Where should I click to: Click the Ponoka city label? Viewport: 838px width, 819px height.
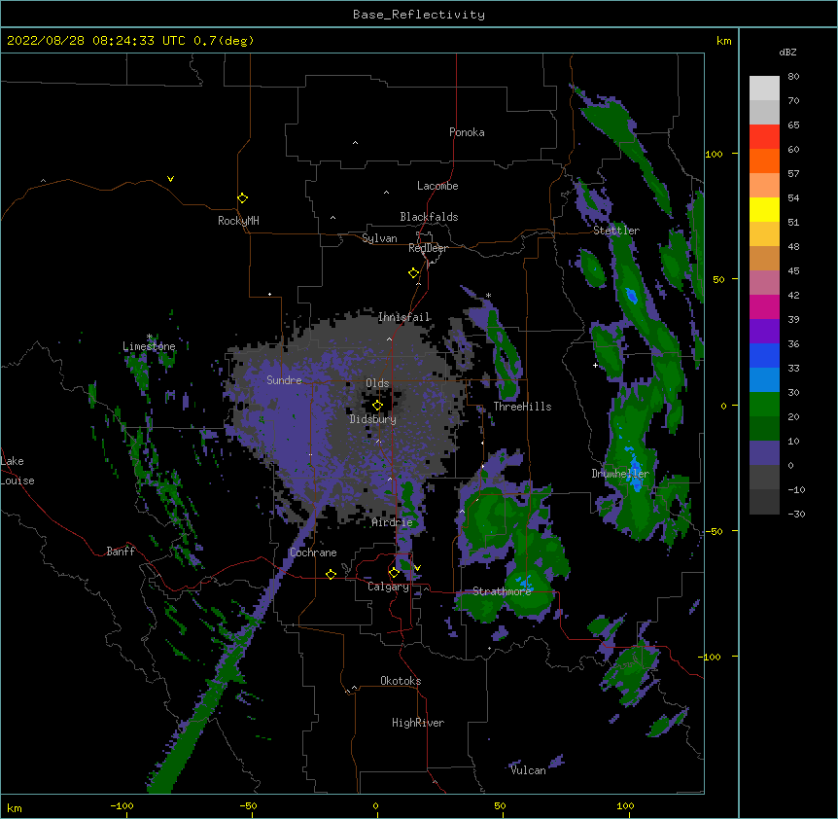pos(467,132)
